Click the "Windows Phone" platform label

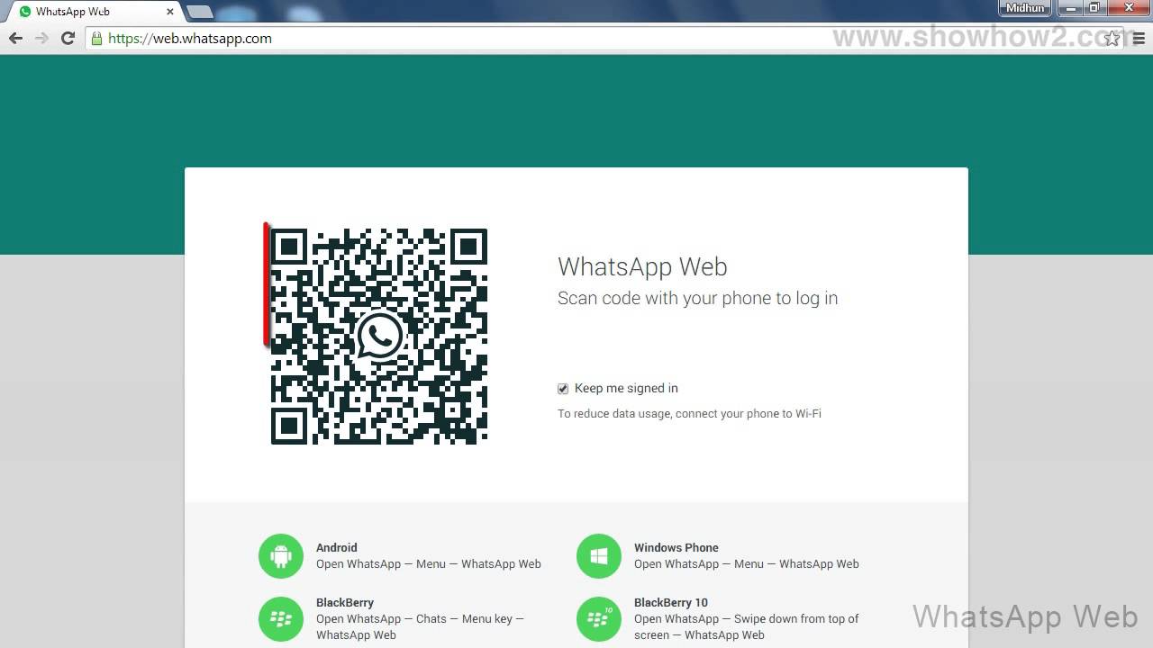(676, 547)
